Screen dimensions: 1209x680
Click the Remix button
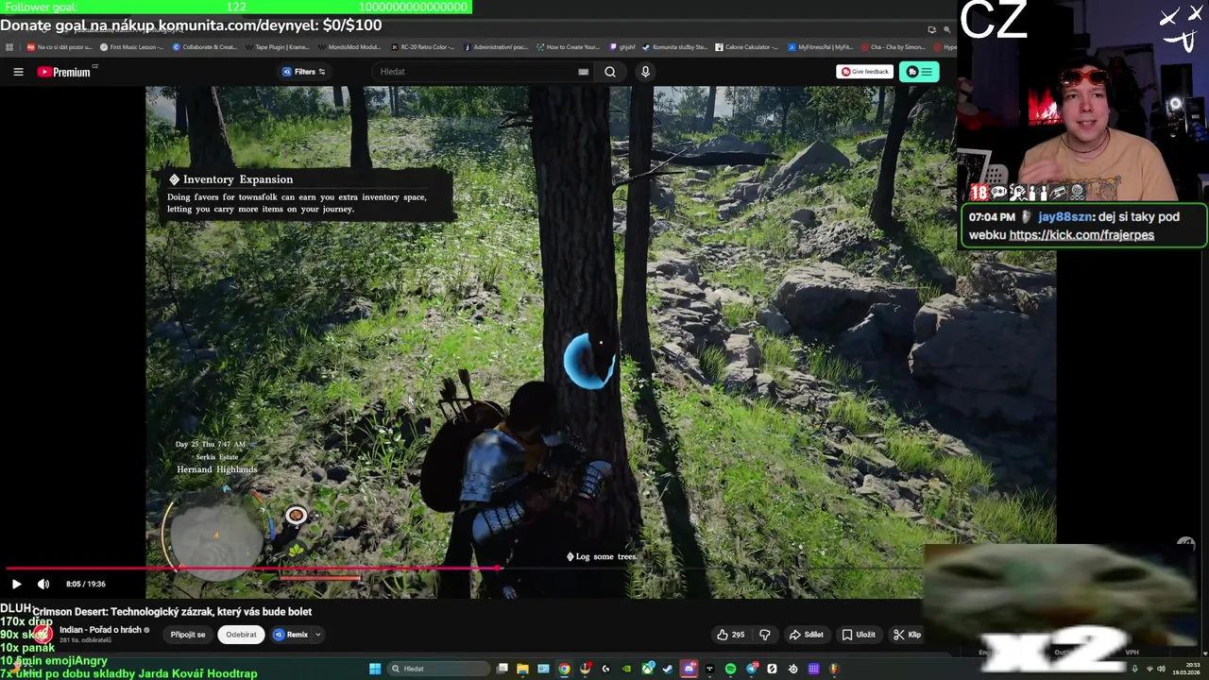click(x=291, y=635)
